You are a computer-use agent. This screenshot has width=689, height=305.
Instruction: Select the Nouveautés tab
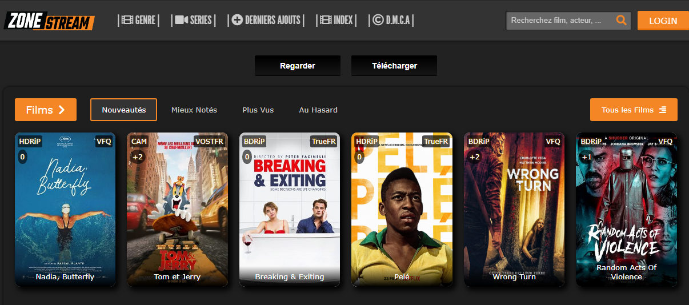[x=123, y=110]
